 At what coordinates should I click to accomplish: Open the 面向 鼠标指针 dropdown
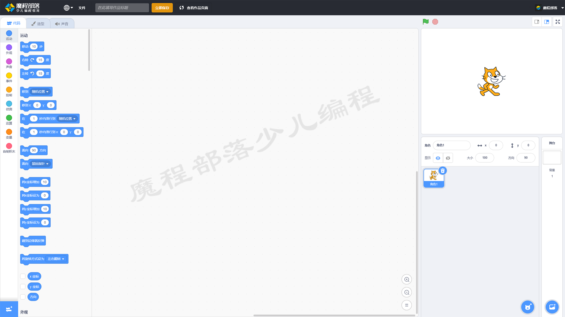40,164
